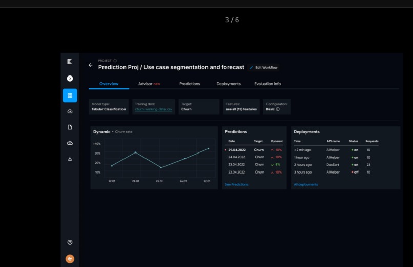Viewport: 413px width, 267px height.
Task: Open churn-working-data.csv training data link
Action: 154,109
